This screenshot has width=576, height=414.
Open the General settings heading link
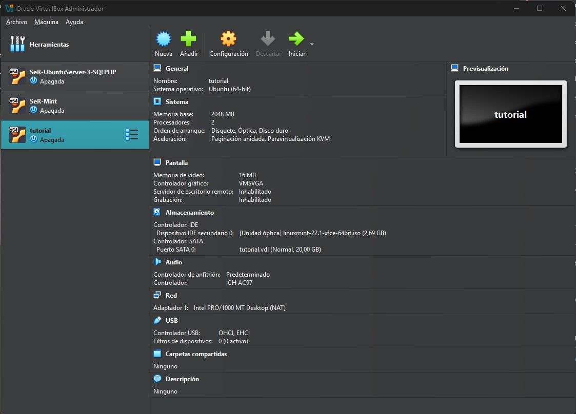click(176, 69)
